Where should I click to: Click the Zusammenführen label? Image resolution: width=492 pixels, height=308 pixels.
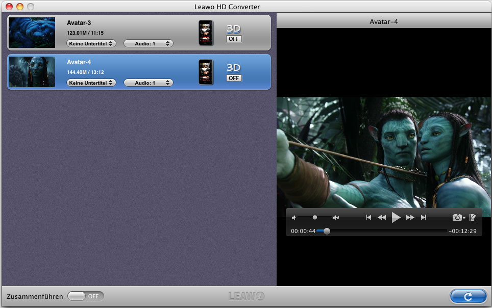tap(35, 296)
